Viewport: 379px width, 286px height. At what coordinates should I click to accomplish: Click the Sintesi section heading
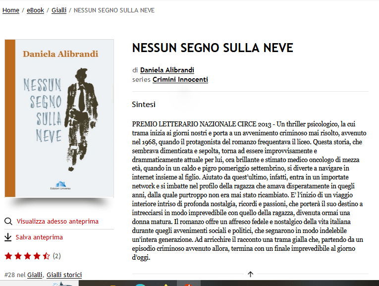144,105
